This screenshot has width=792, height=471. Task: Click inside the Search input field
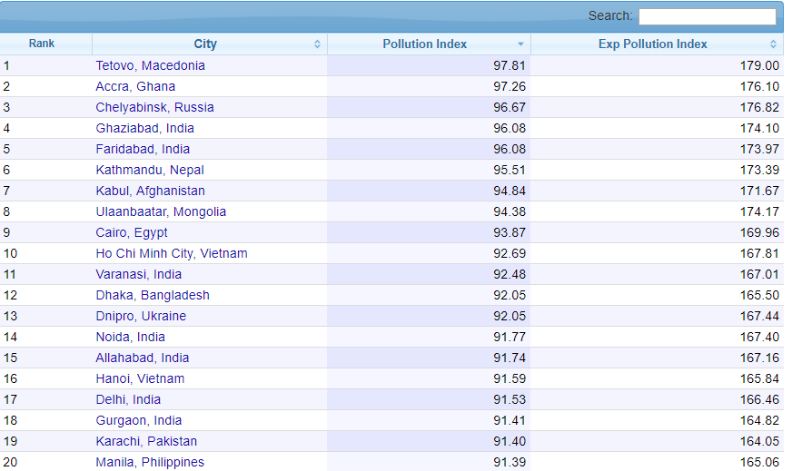(x=707, y=16)
